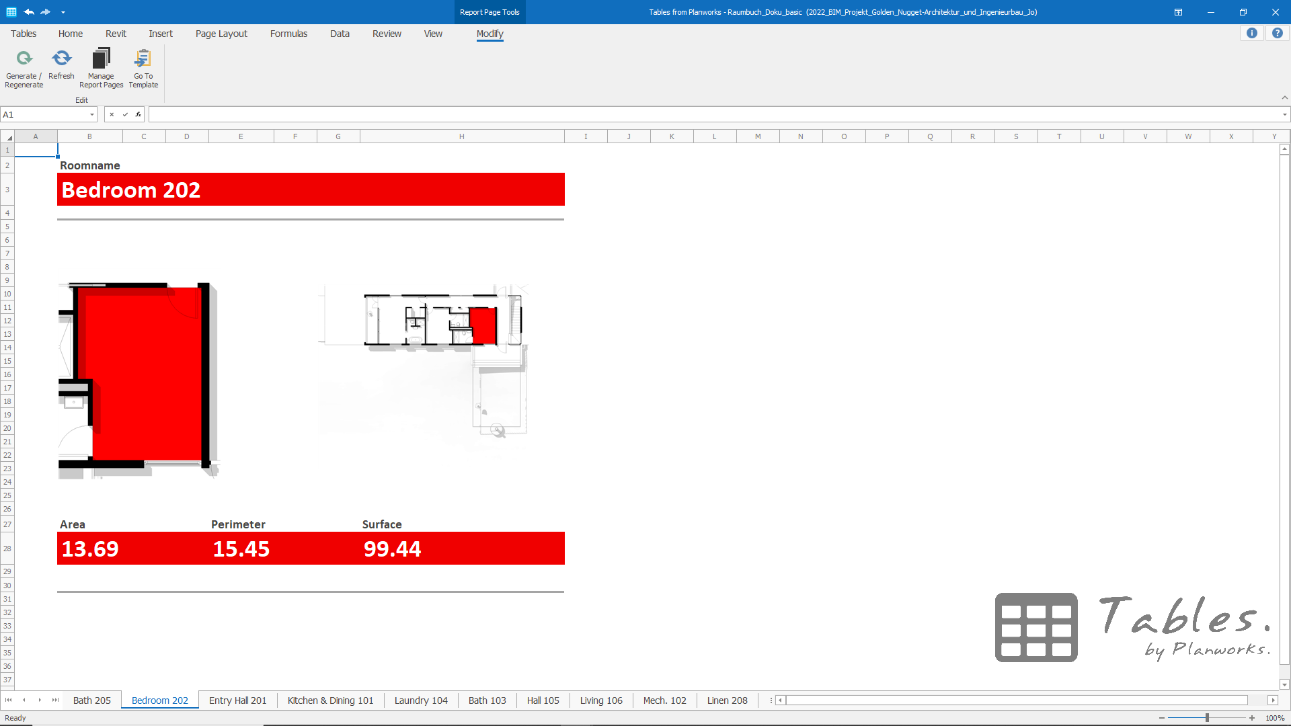Click the undo arrow in title bar

click(x=29, y=12)
